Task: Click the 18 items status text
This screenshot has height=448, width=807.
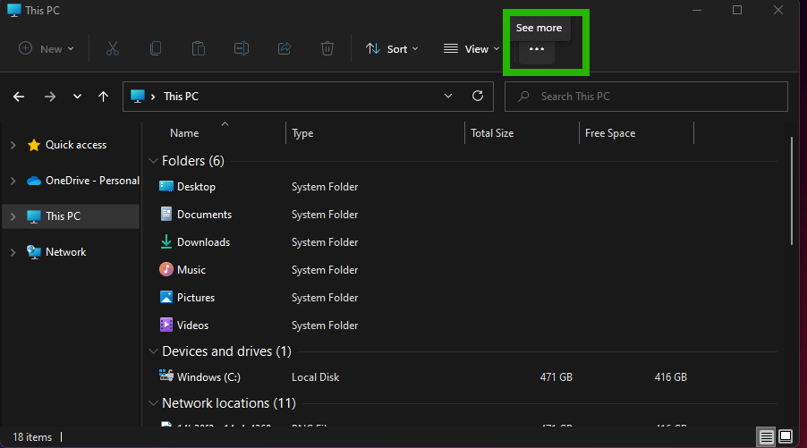Action: click(32, 437)
